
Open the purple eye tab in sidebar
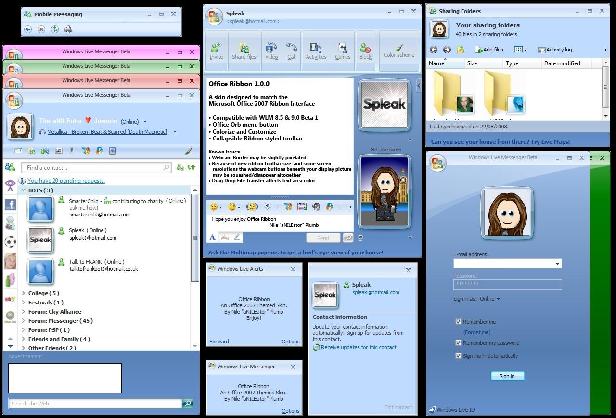pos(10,186)
